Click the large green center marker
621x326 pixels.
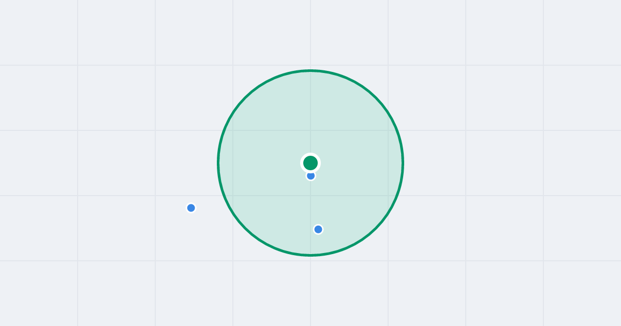point(310,163)
